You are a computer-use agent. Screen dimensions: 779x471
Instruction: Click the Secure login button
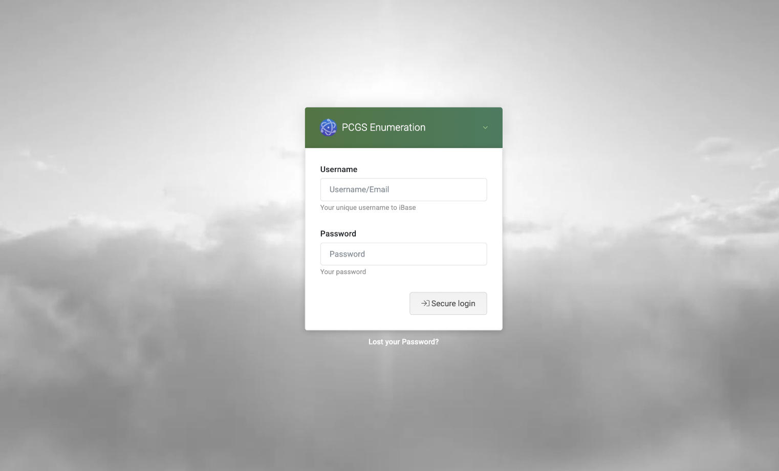pyautogui.click(x=448, y=304)
